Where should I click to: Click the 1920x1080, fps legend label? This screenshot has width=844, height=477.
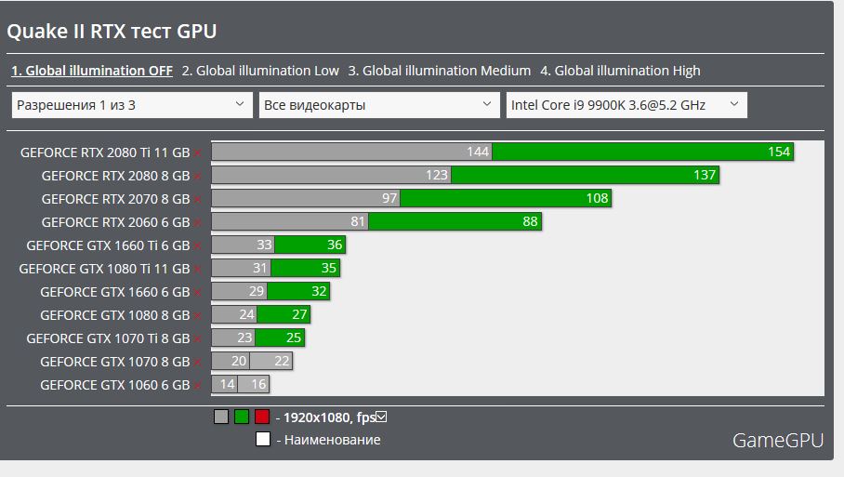(x=329, y=417)
